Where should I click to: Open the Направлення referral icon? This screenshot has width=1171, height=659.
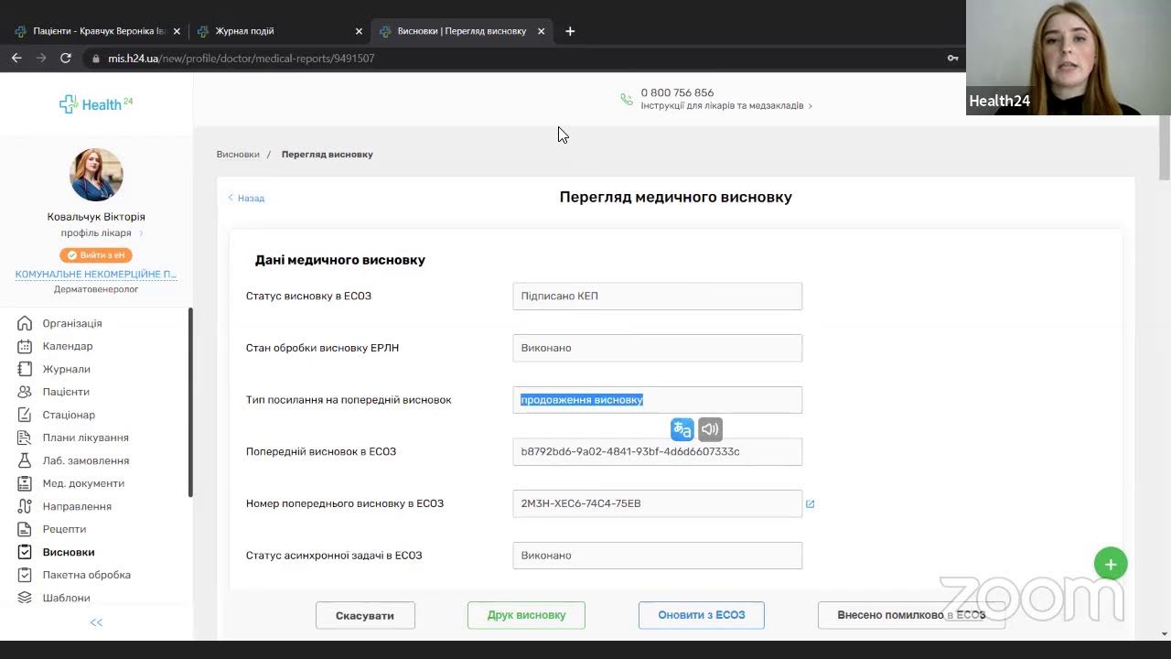25,506
